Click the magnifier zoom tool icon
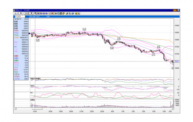 pyautogui.click(x=58, y=13)
